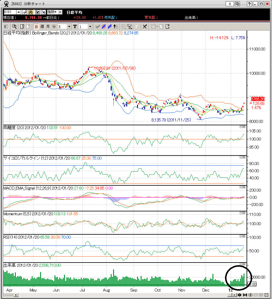Collapse the MACD_EMA_Signal panel

coord(241,187)
